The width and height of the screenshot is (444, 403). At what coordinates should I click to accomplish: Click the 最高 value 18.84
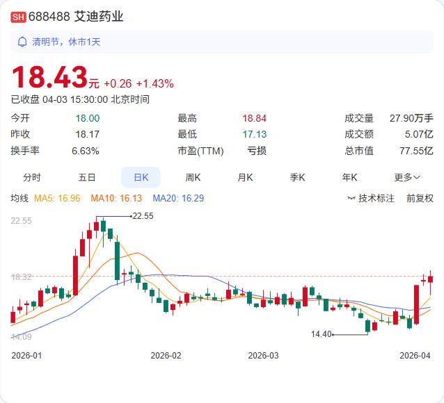tap(254, 118)
